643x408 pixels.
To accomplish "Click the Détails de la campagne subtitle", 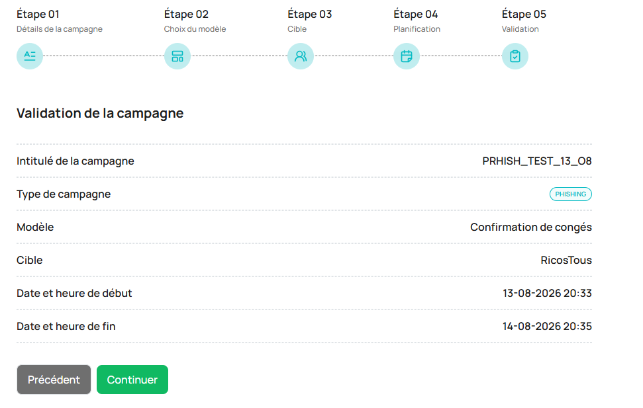I will pos(60,29).
